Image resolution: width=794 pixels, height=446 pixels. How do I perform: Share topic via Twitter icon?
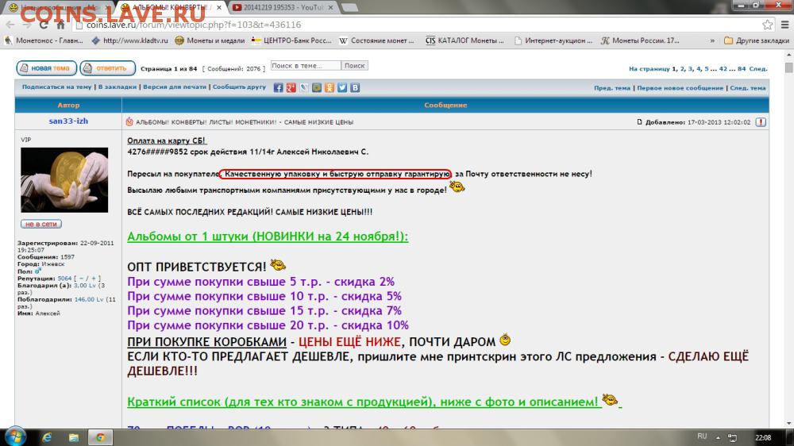click(x=342, y=87)
